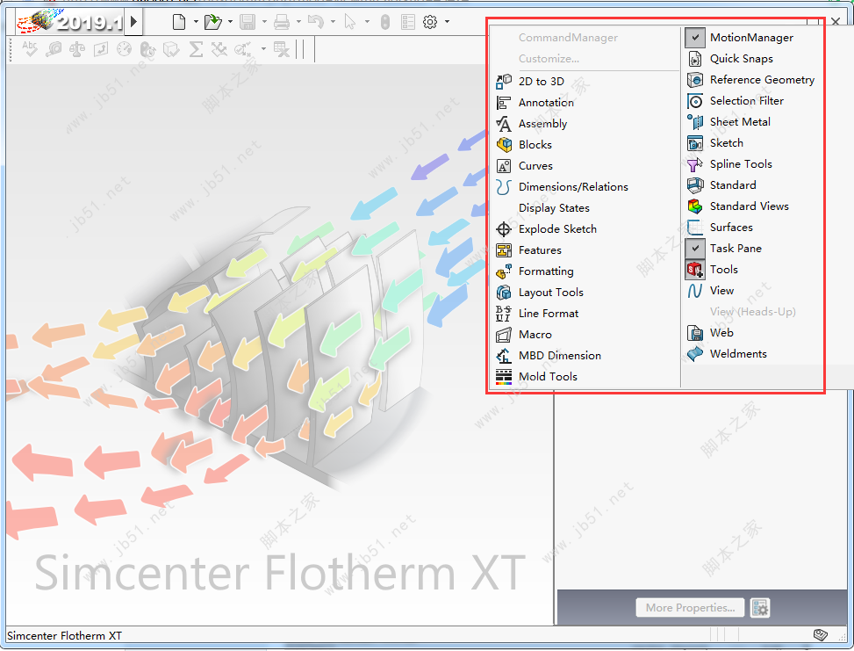This screenshot has width=854, height=651.
Task: Select the Open file icon
Action: [214, 21]
